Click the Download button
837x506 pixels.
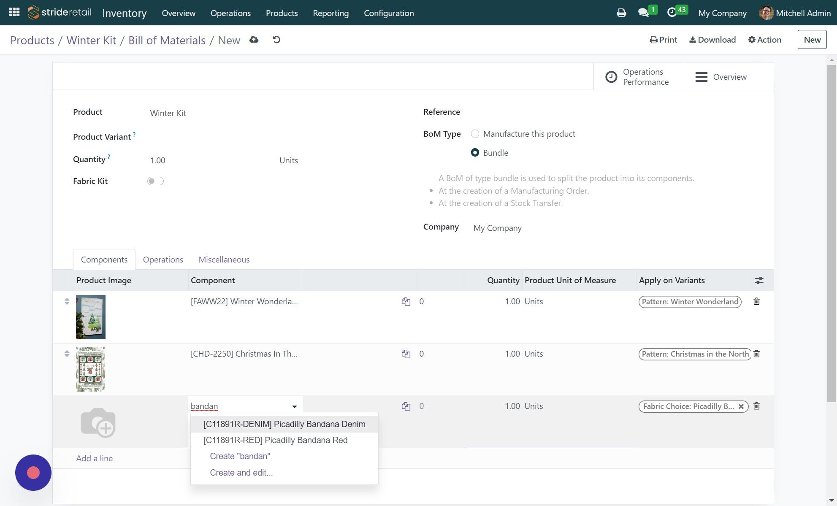click(712, 40)
